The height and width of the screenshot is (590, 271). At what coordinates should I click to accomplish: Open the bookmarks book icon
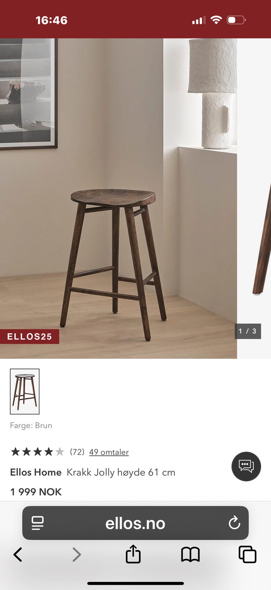tap(190, 554)
